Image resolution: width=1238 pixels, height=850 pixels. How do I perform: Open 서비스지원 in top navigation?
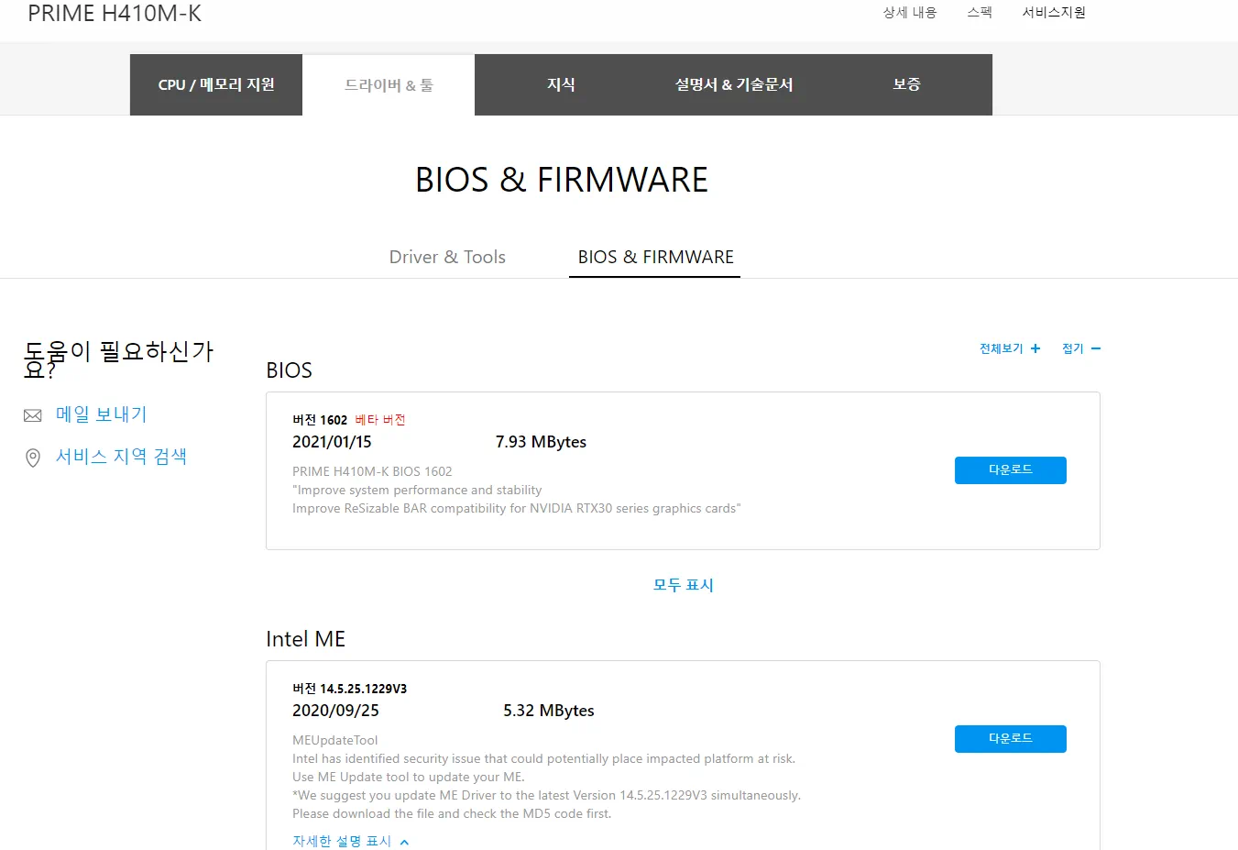(1054, 13)
